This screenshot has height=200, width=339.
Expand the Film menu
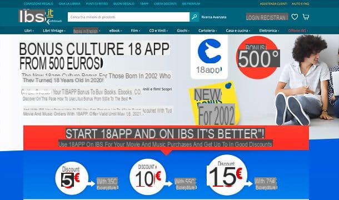[136, 31]
